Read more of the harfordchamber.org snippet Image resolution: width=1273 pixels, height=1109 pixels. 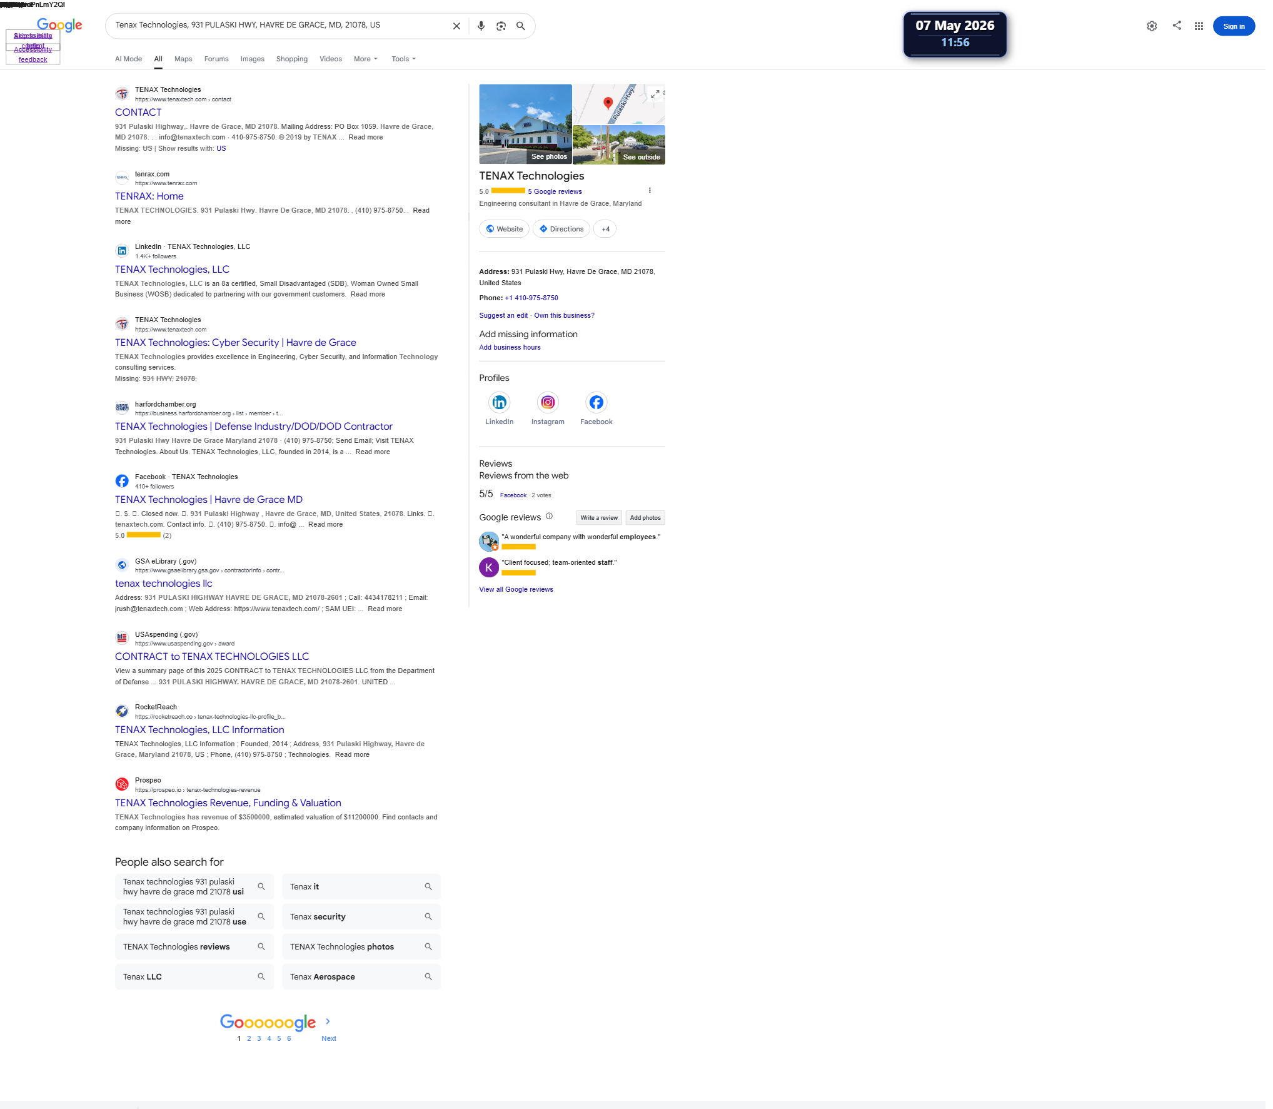[x=373, y=452]
